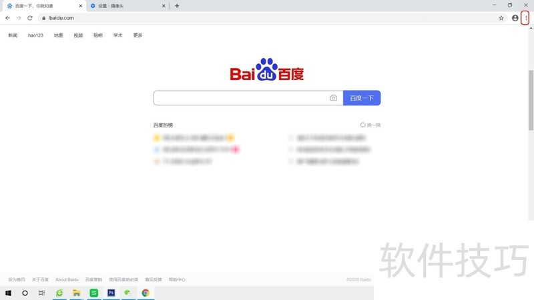Image resolution: width=534 pixels, height=300 pixels.
Task: Open 关于百度 footer link
Action: (x=40, y=279)
